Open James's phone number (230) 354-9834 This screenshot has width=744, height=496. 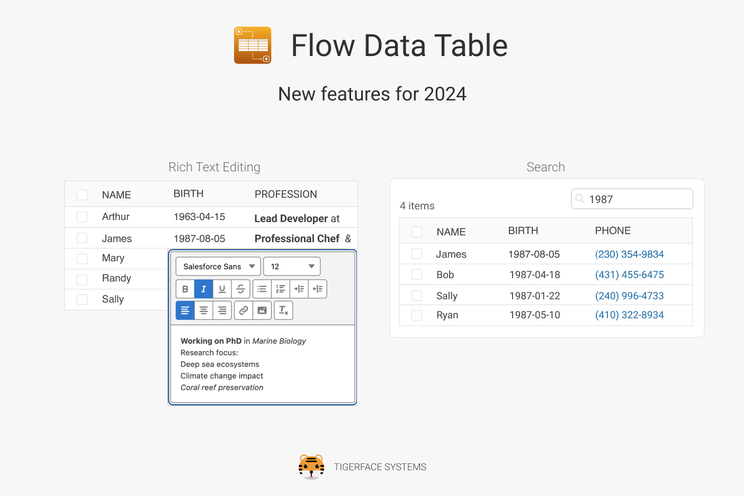point(629,254)
